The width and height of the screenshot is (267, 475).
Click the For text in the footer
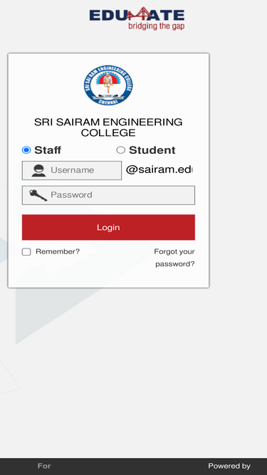coord(44,466)
